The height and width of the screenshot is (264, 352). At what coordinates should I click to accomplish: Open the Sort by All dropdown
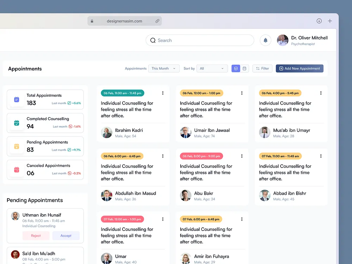pyautogui.click(x=212, y=69)
